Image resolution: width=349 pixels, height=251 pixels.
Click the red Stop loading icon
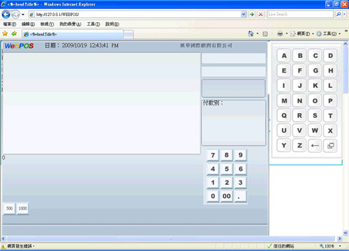click(x=260, y=15)
